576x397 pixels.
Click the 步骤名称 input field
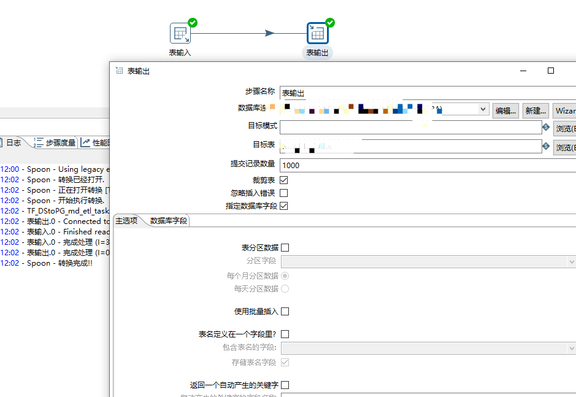(x=428, y=93)
